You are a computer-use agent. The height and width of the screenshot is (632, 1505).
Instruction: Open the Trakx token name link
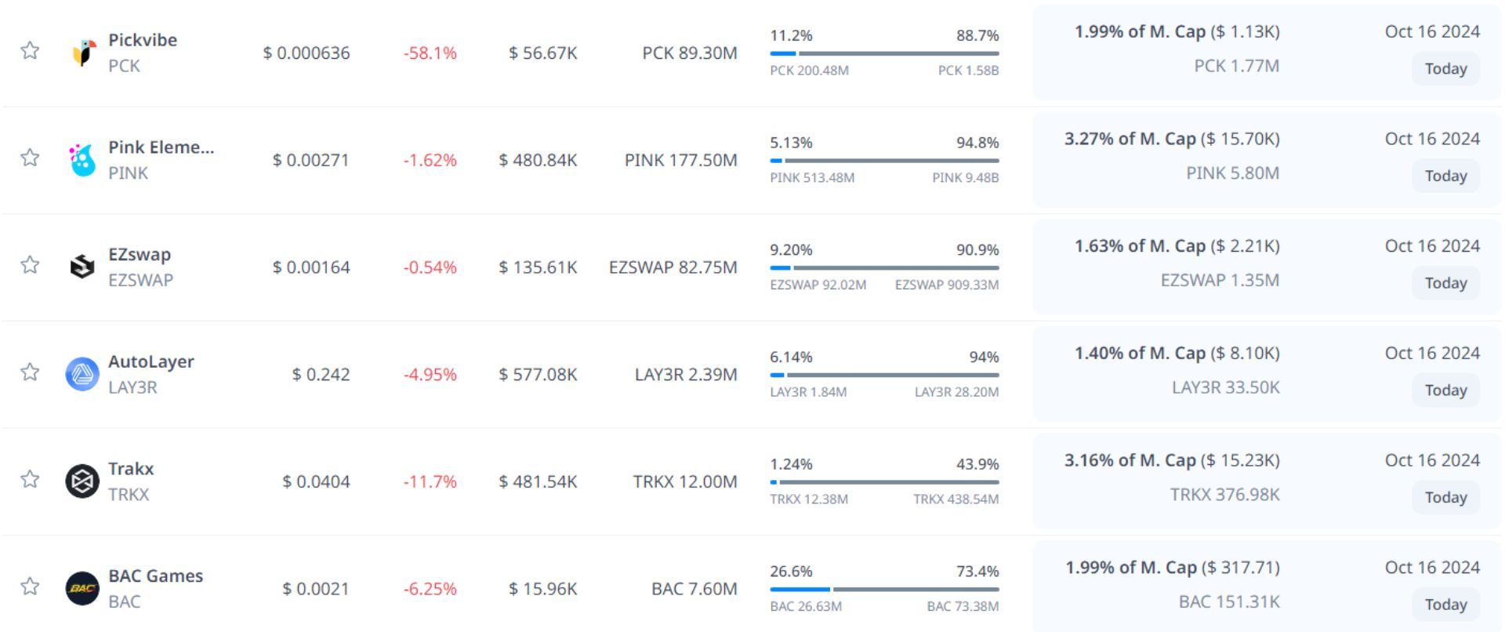[x=131, y=469]
